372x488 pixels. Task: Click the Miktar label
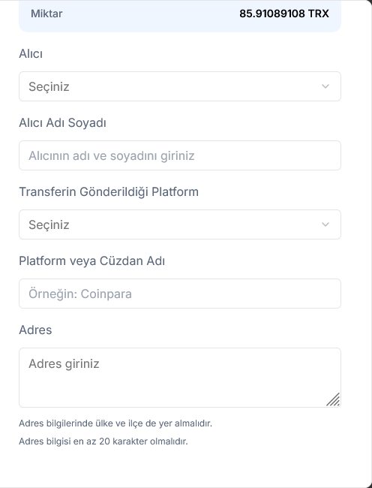46,14
